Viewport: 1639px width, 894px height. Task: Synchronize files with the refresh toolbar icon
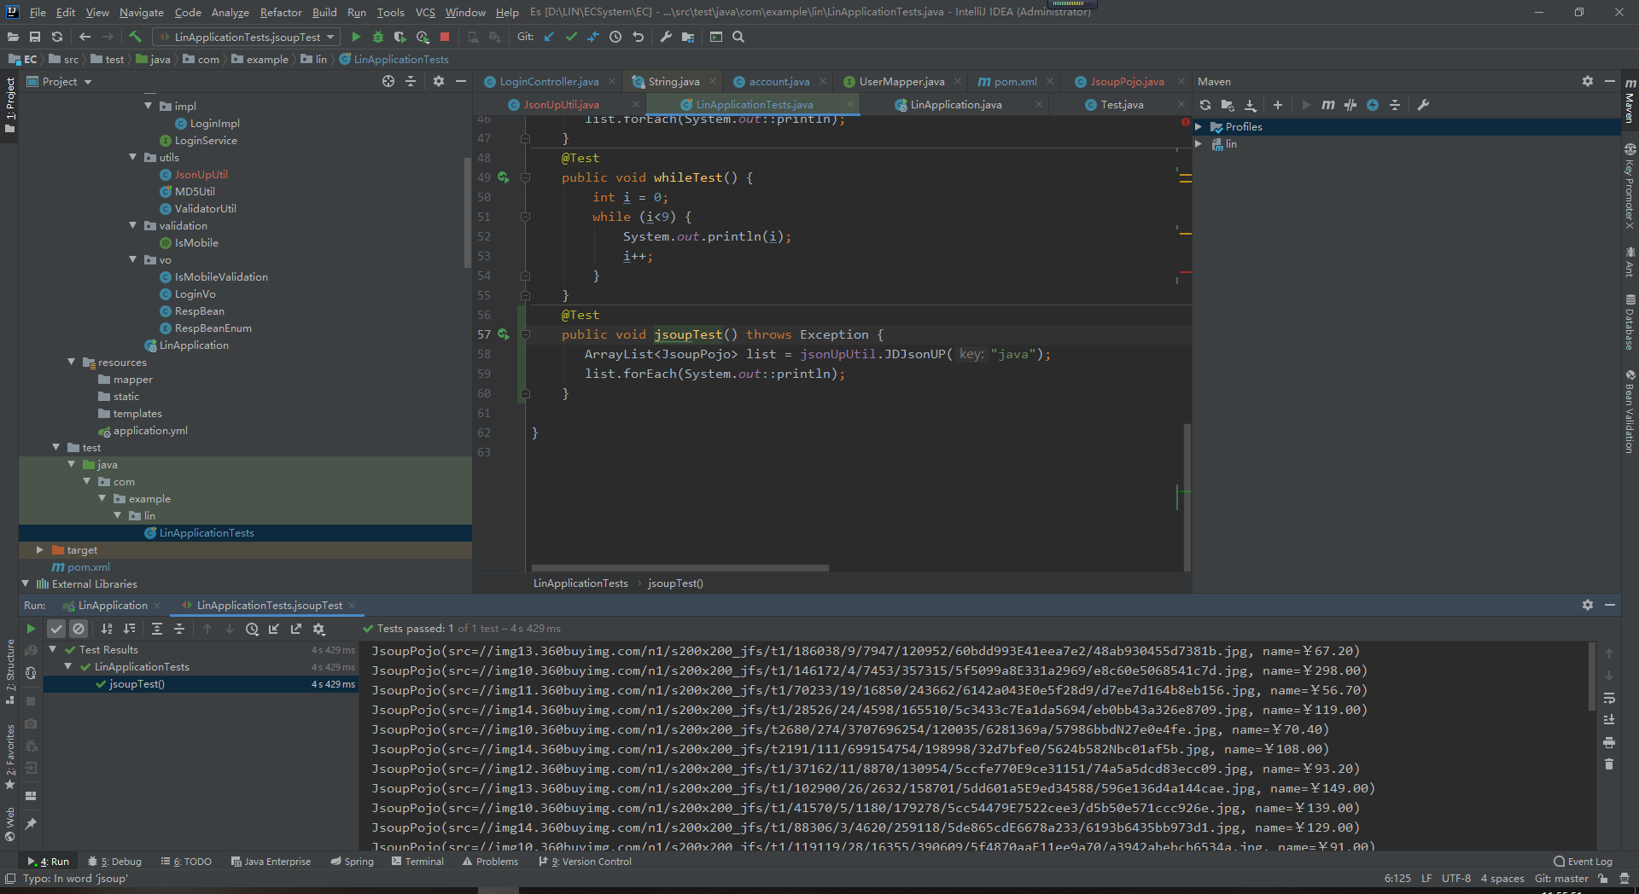[x=57, y=37]
